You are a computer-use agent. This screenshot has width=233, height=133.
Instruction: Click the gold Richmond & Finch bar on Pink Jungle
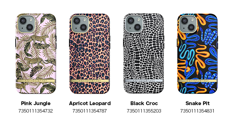[x=36, y=81]
